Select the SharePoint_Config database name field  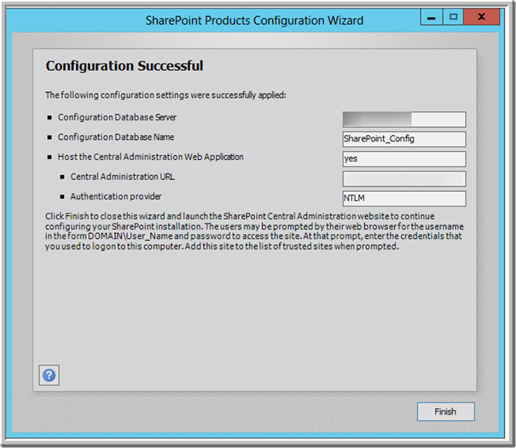[404, 139]
